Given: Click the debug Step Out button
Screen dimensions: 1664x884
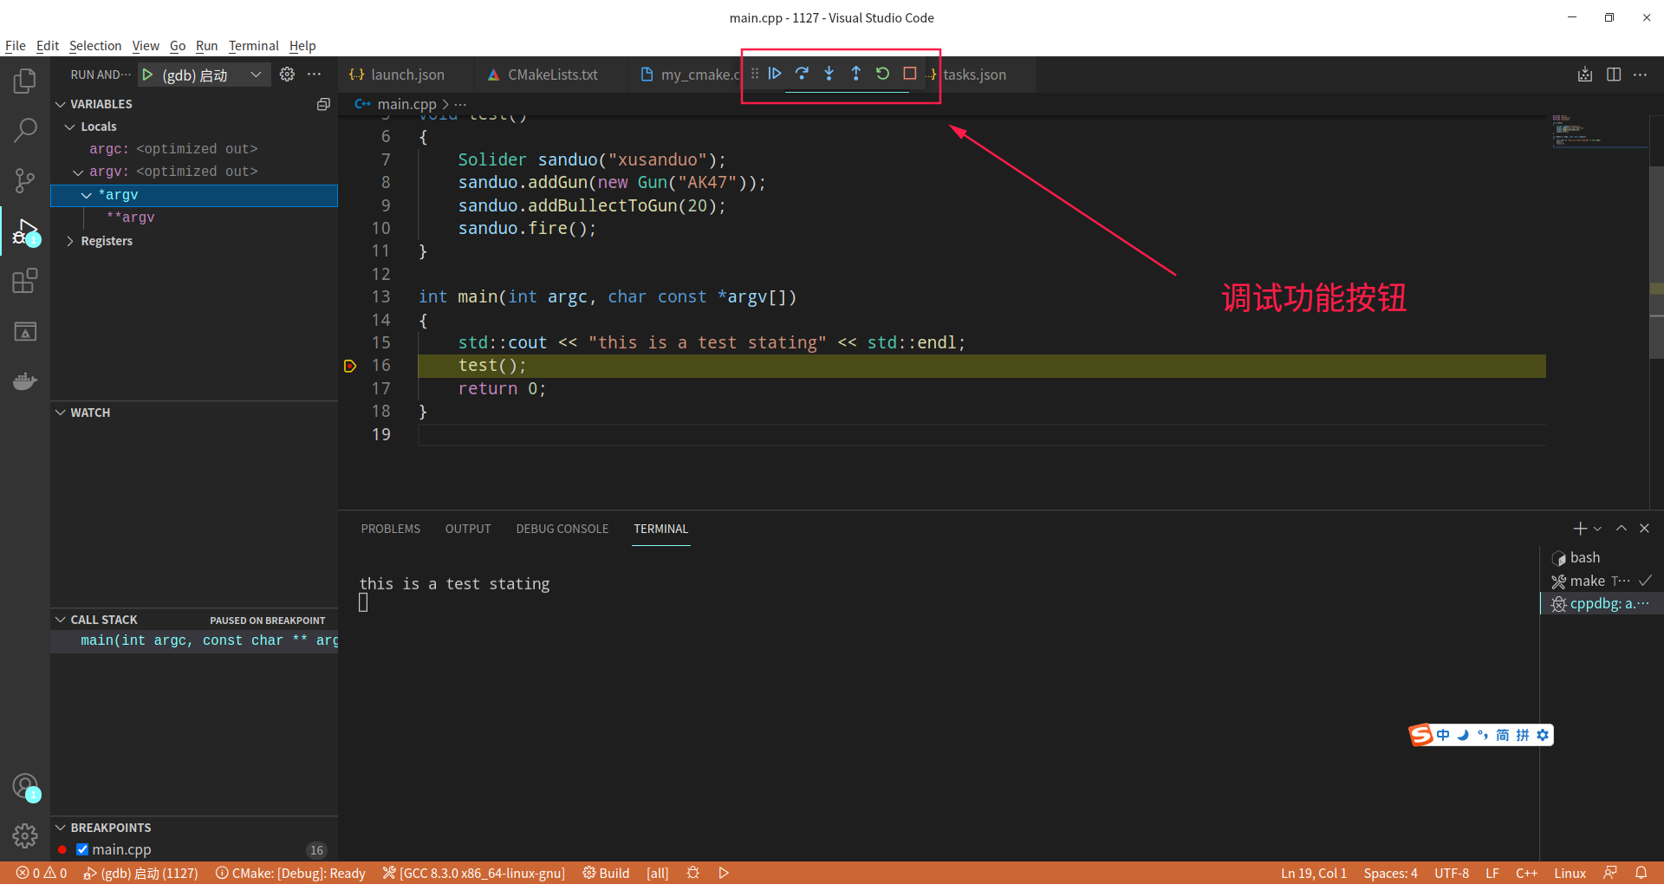Looking at the screenshot, I should point(855,74).
